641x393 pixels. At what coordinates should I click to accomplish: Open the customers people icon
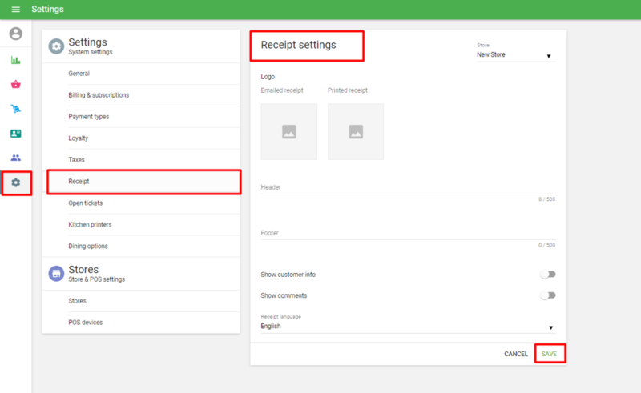pos(15,158)
